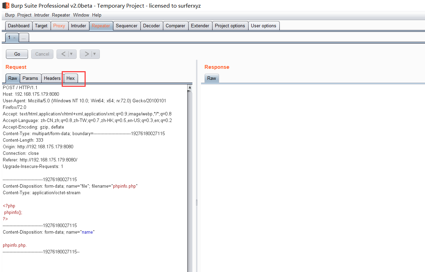Open the Repeater menu in the menu bar
425x272 pixels.
click(61, 15)
